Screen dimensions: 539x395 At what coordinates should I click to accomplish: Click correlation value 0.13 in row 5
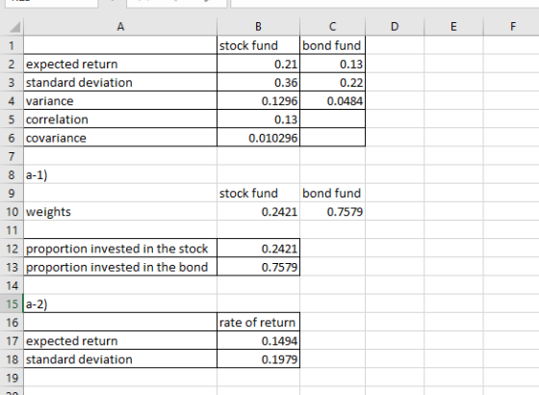[x=258, y=119]
